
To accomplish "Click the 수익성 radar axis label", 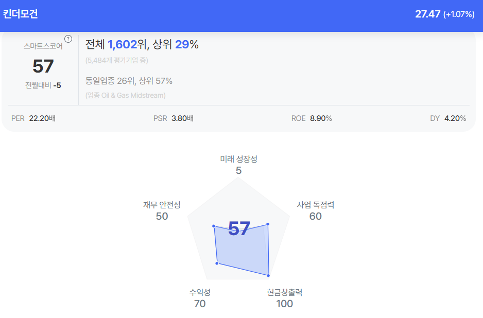I will pyautogui.click(x=200, y=292).
